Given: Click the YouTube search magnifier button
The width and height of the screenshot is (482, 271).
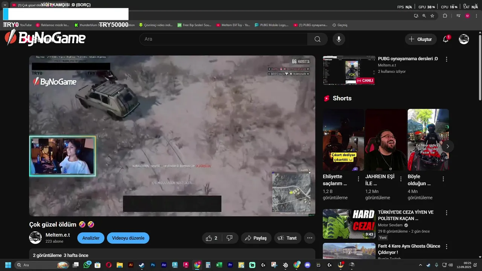Looking at the screenshot, I should (317, 39).
